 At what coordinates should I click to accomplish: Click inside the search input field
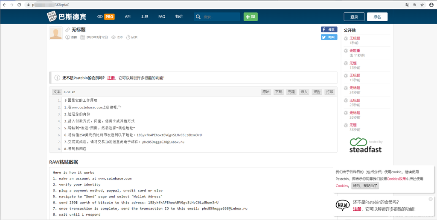tap(220, 17)
